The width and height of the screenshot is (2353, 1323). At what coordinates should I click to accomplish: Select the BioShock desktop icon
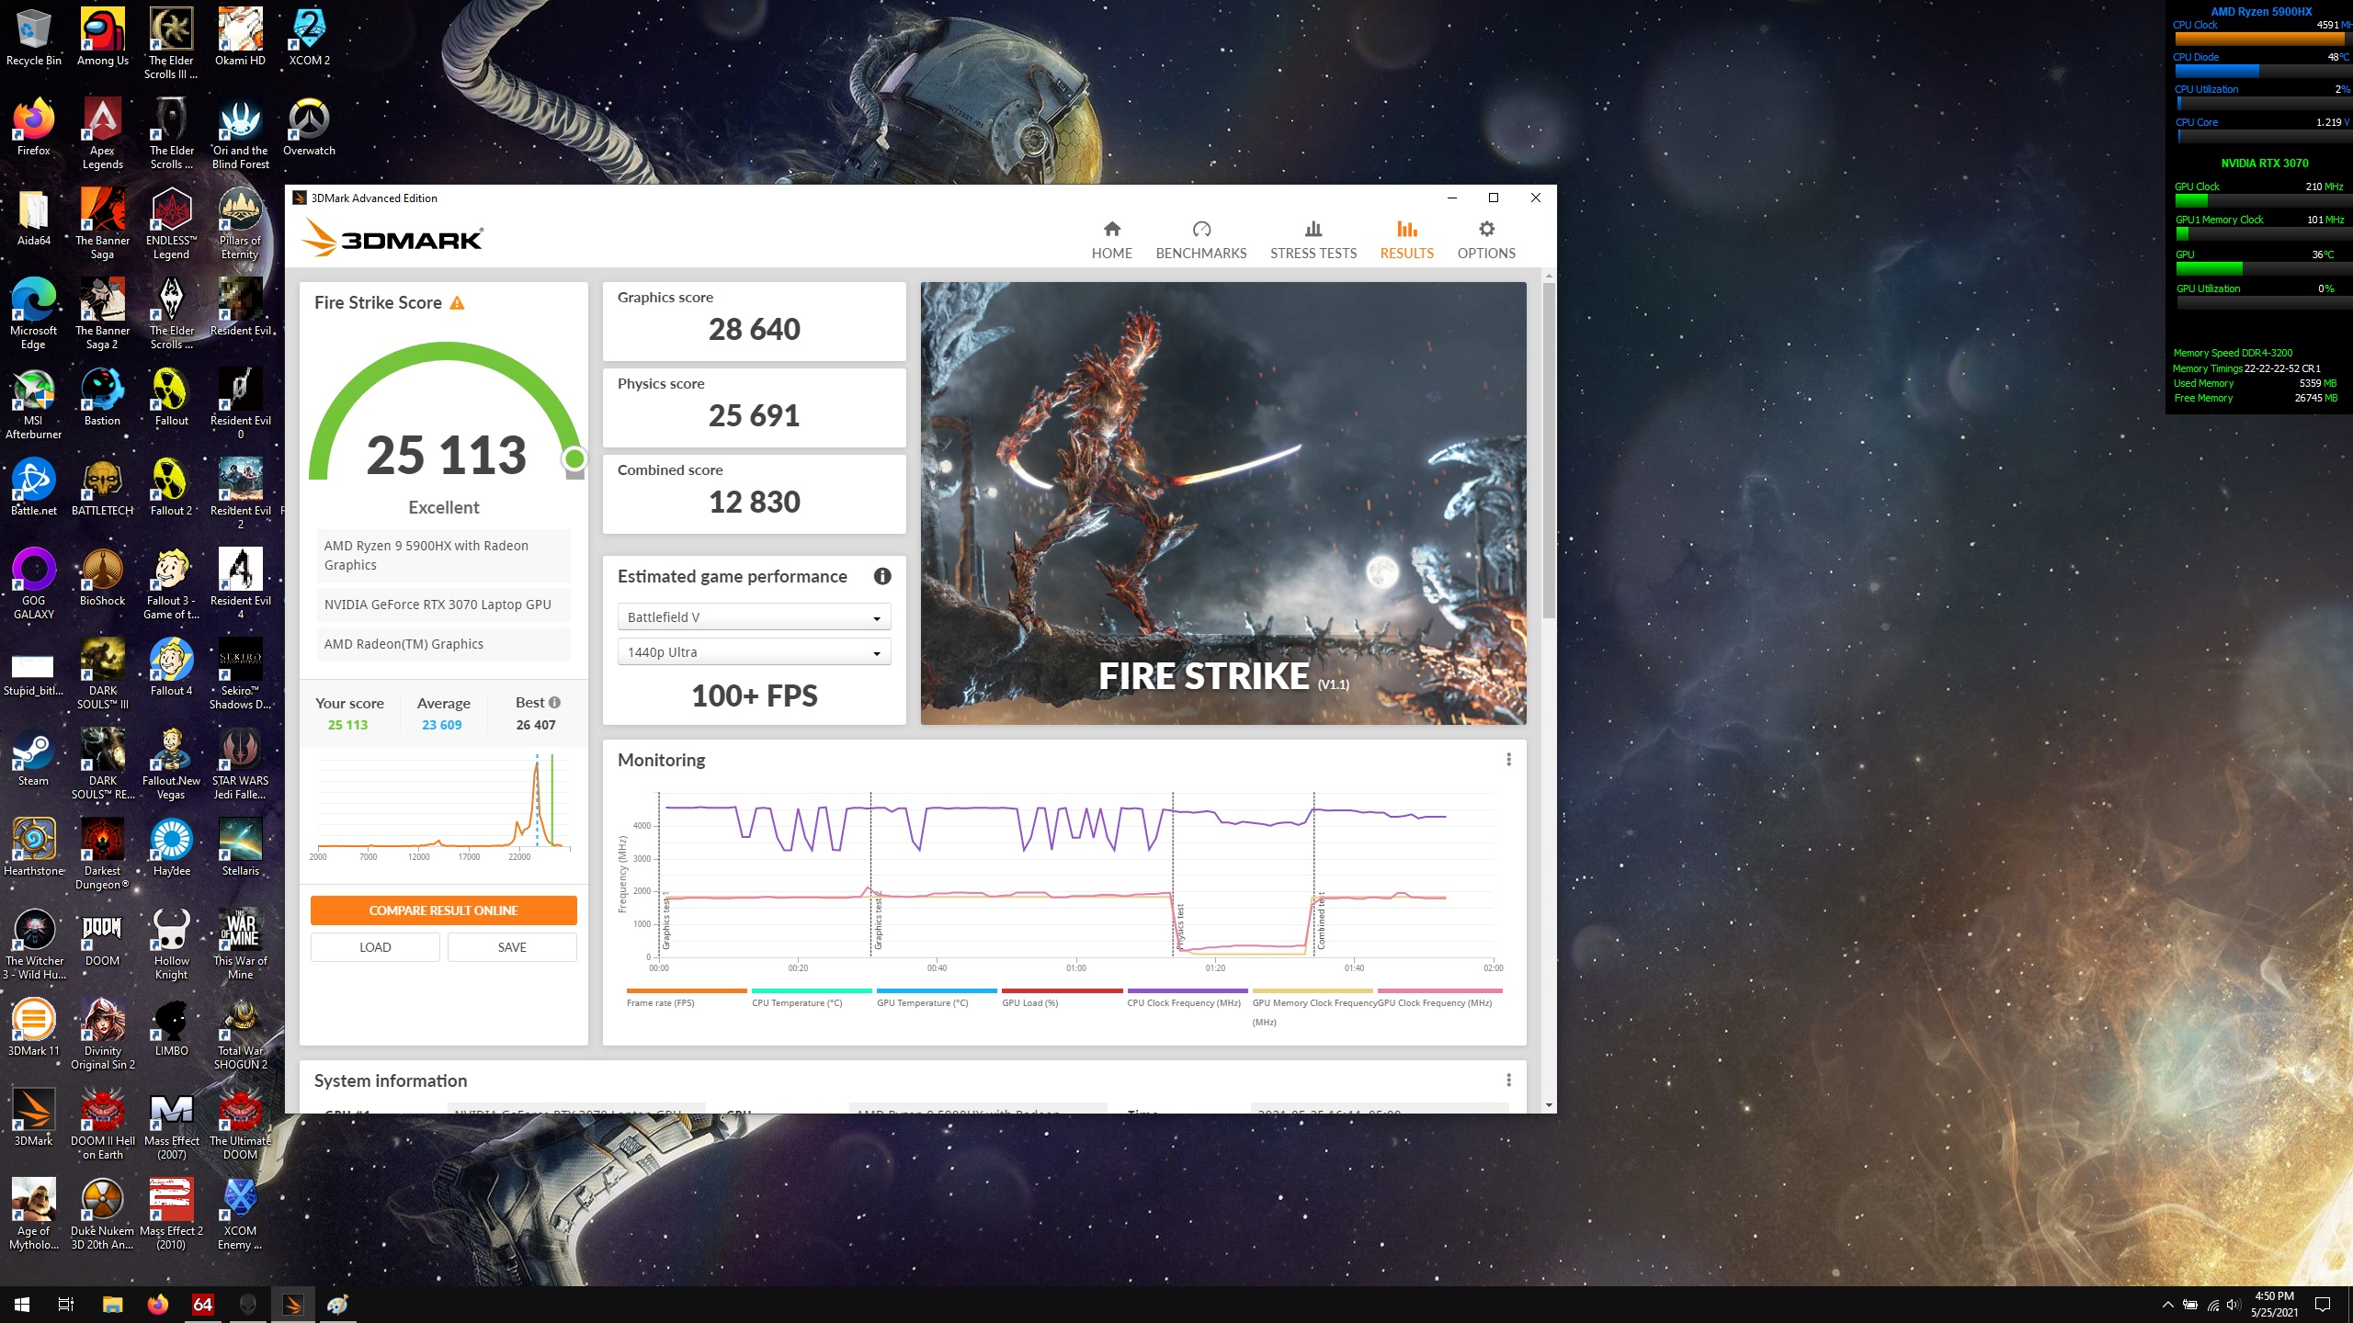(103, 578)
